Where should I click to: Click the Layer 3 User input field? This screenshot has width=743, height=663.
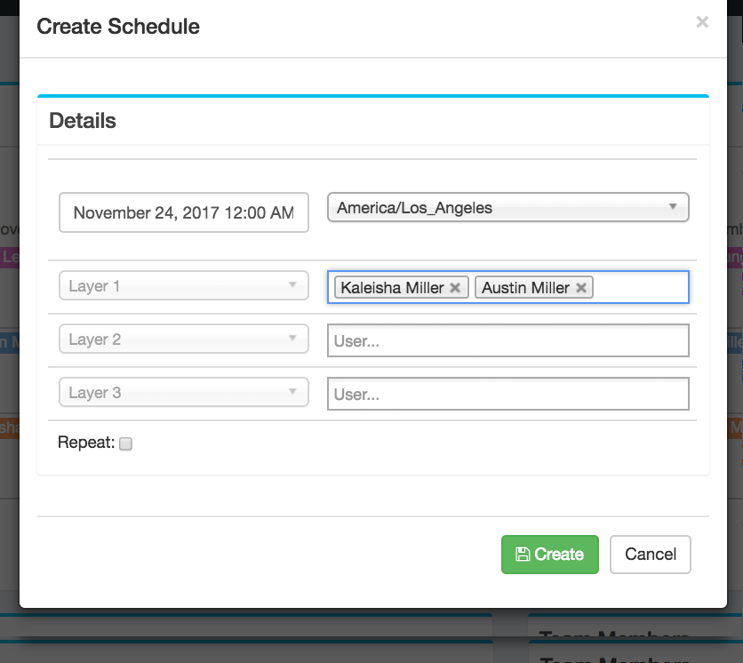[508, 394]
